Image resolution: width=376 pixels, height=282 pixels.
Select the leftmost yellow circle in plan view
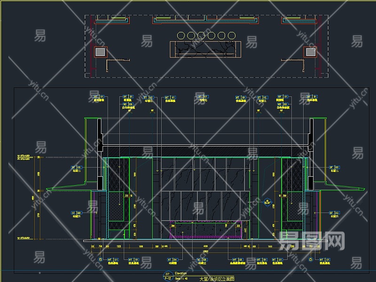(181, 35)
